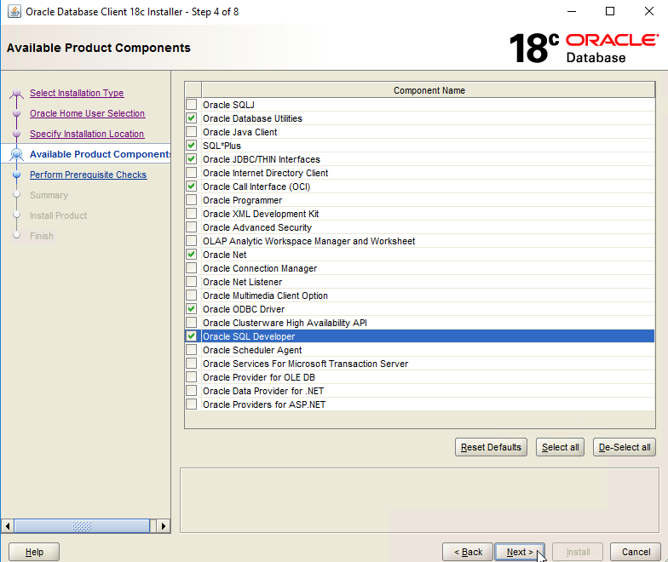Go back with the Back button
The width and height of the screenshot is (668, 562).
(x=468, y=552)
